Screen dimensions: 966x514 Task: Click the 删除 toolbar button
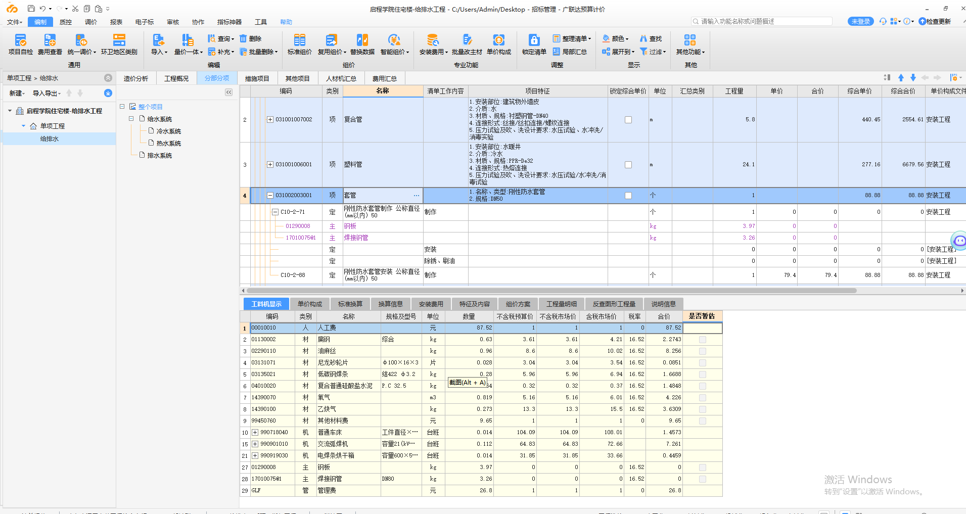[x=251, y=38]
